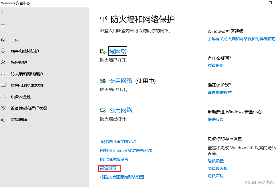Open 家庭选项 section
The height and width of the screenshot is (187, 278).
pos(19,120)
